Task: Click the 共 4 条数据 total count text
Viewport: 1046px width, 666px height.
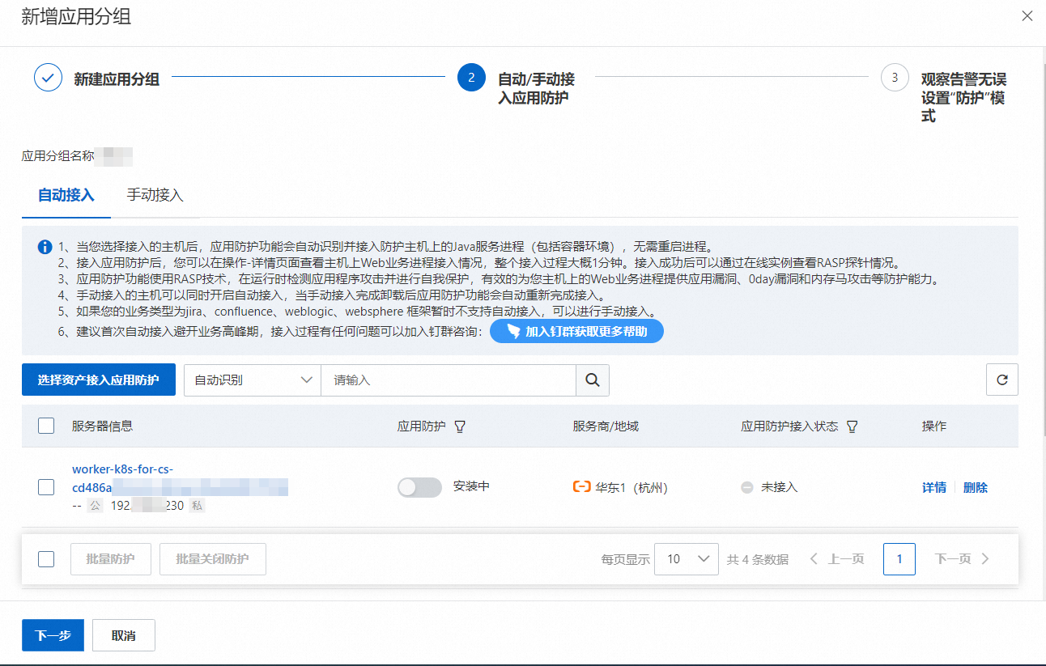Action: [758, 558]
